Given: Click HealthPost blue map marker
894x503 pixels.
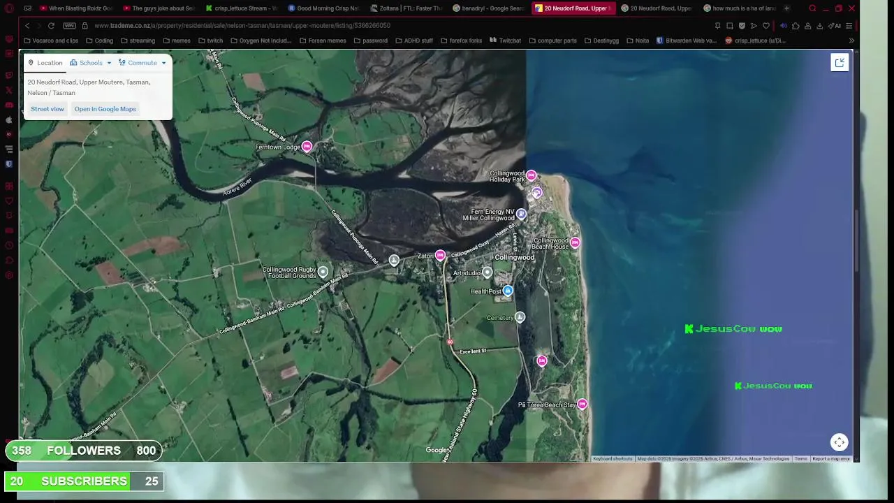Looking at the screenshot, I should click(x=508, y=291).
